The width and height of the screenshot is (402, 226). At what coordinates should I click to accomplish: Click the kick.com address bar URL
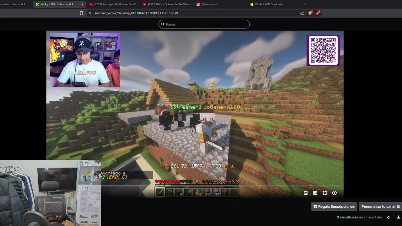click(136, 13)
